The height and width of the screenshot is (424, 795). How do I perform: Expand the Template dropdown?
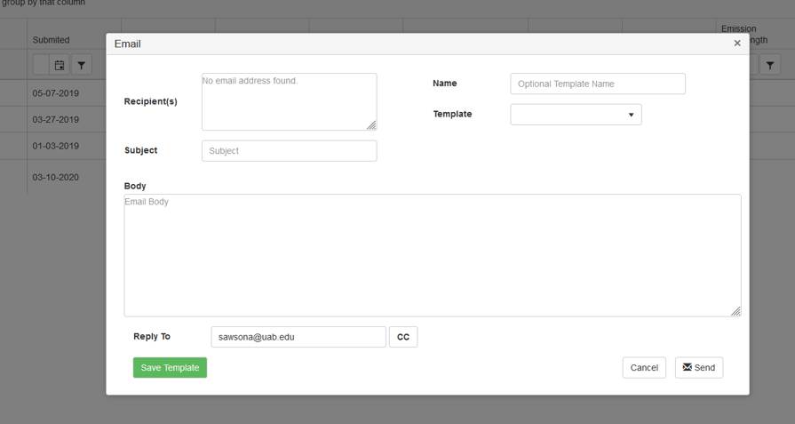point(576,115)
